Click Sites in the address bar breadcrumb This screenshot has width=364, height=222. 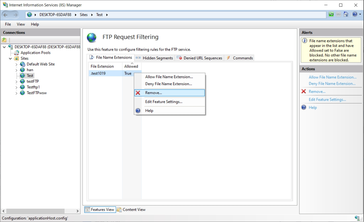(84, 15)
